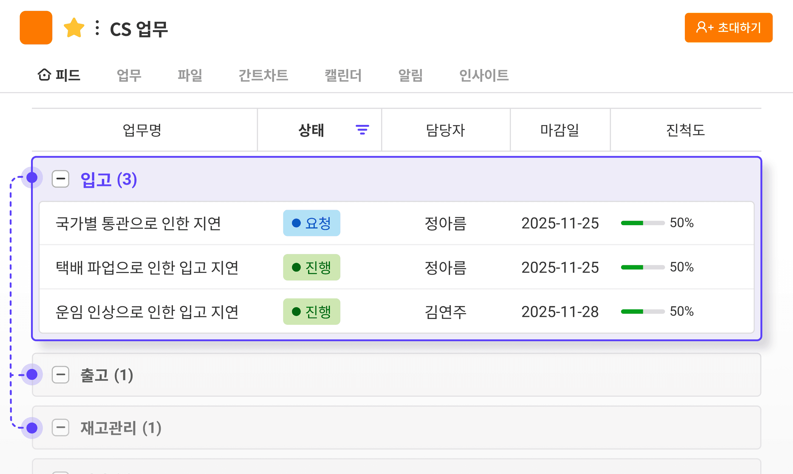793x474 pixels.
Task: Open the 요청 status badge
Action: (x=311, y=223)
